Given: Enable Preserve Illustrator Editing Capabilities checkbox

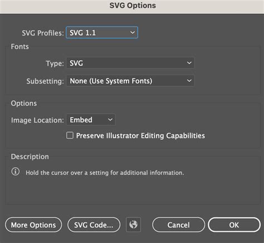Looking at the screenshot, I should point(70,135).
